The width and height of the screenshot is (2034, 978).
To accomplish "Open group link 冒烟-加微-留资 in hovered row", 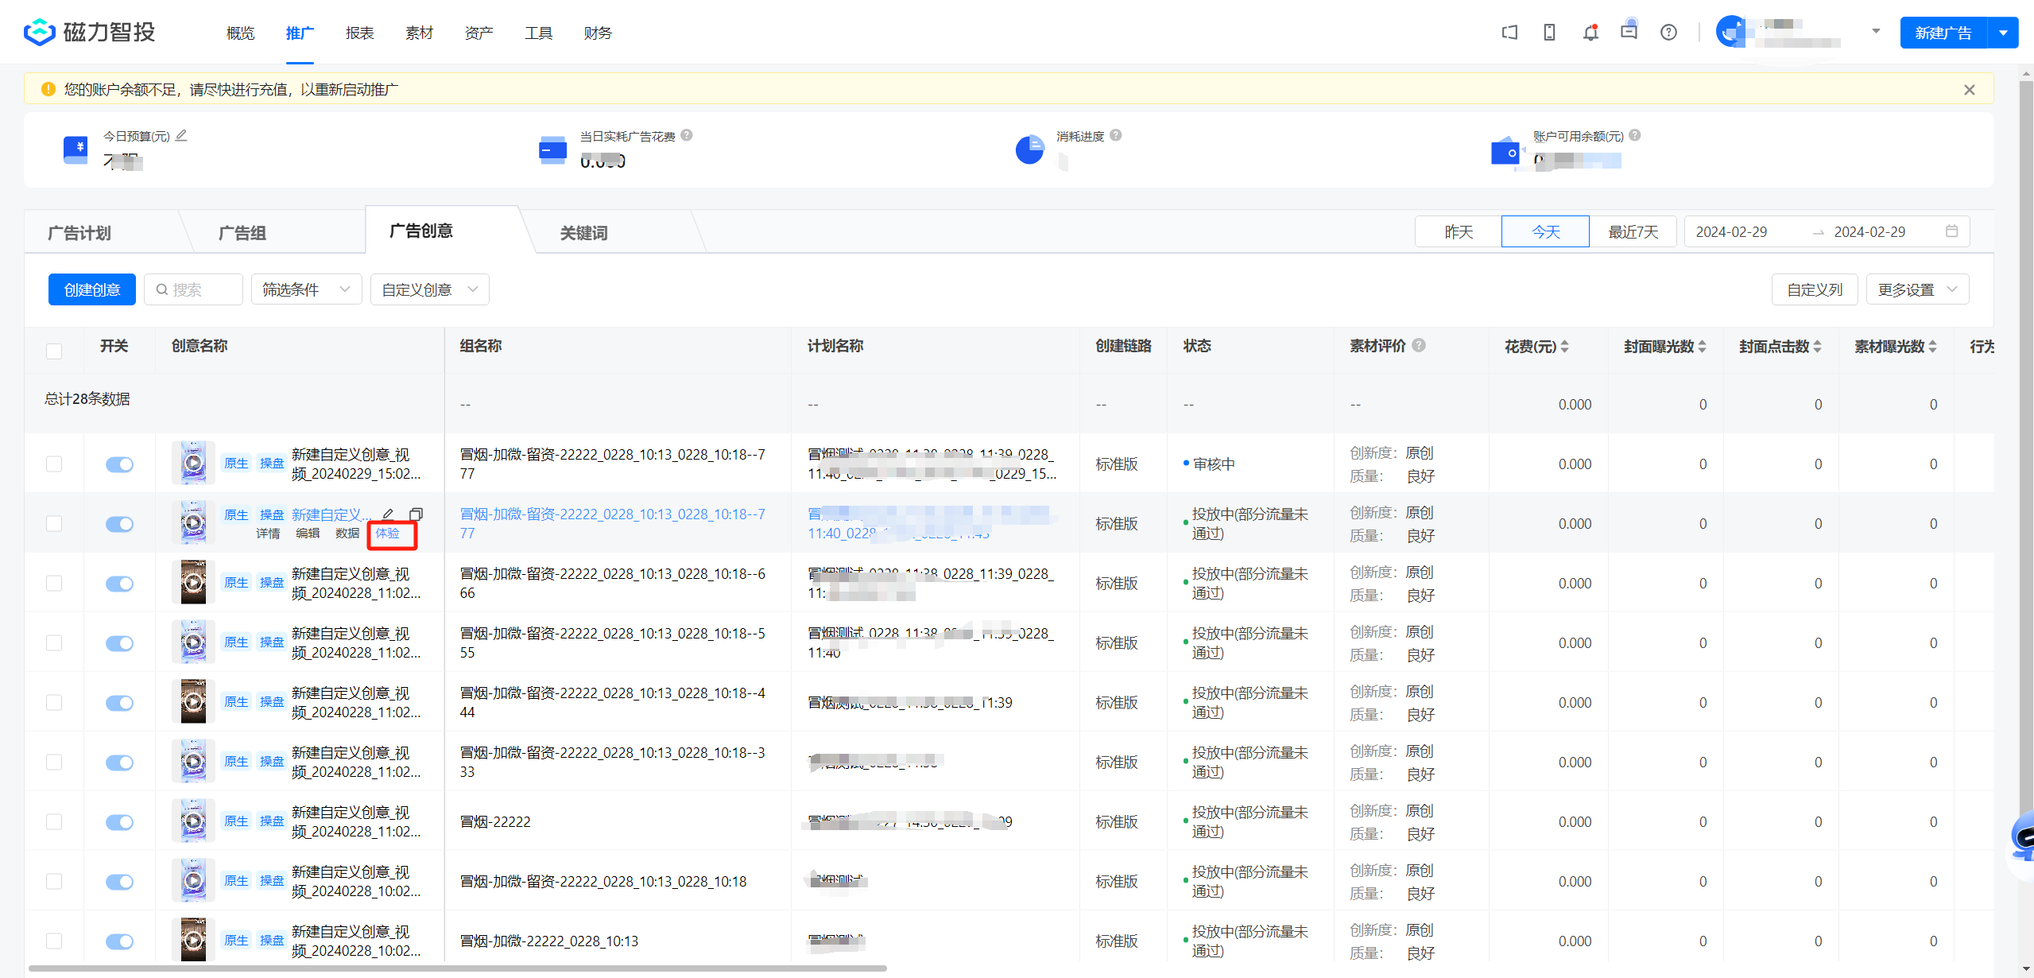I will click(x=612, y=523).
